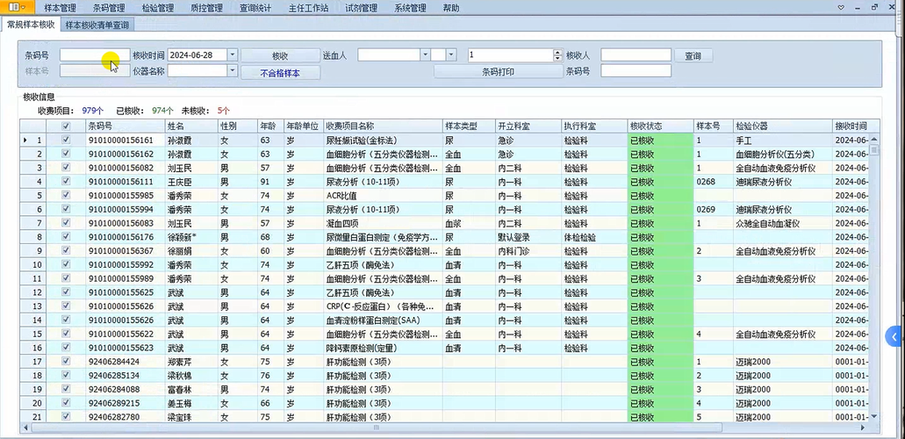Viewport: 905px width, 439px height.
Task: Toggle checkbox for barcode 91010000156082
Action: point(66,168)
